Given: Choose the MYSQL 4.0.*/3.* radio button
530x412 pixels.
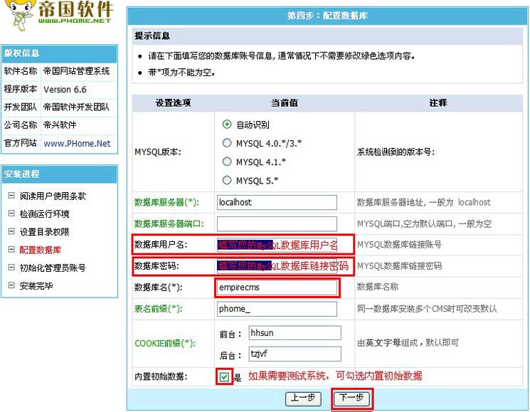Looking at the screenshot, I should point(228,142).
